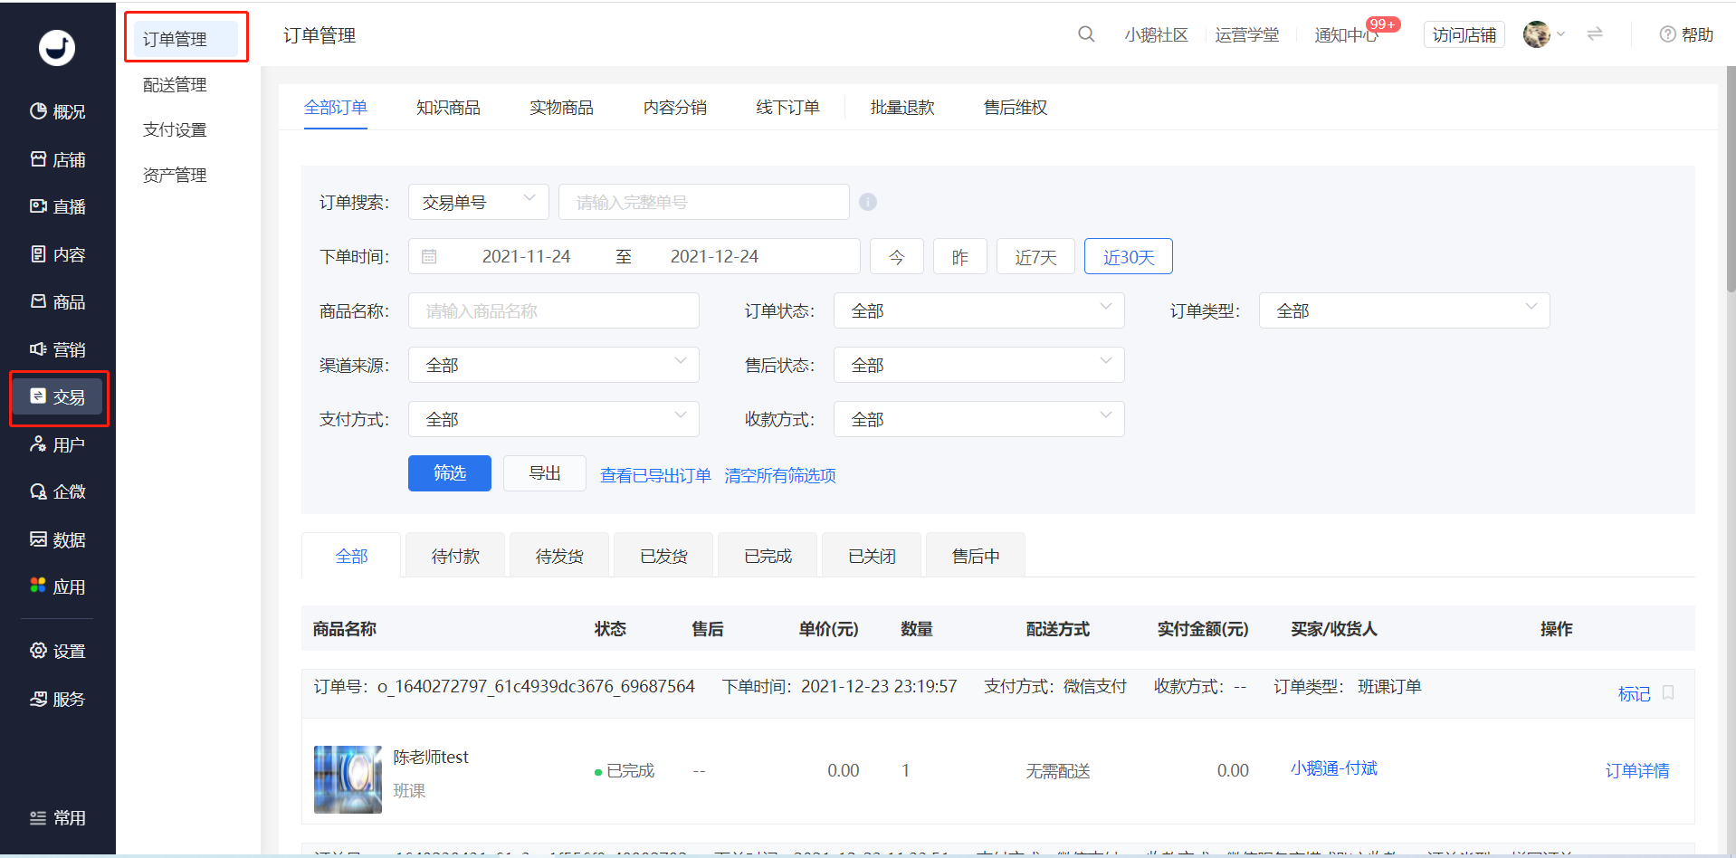The width and height of the screenshot is (1736, 858).
Task: Switch to the 知识商品 tab
Action: click(448, 108)
